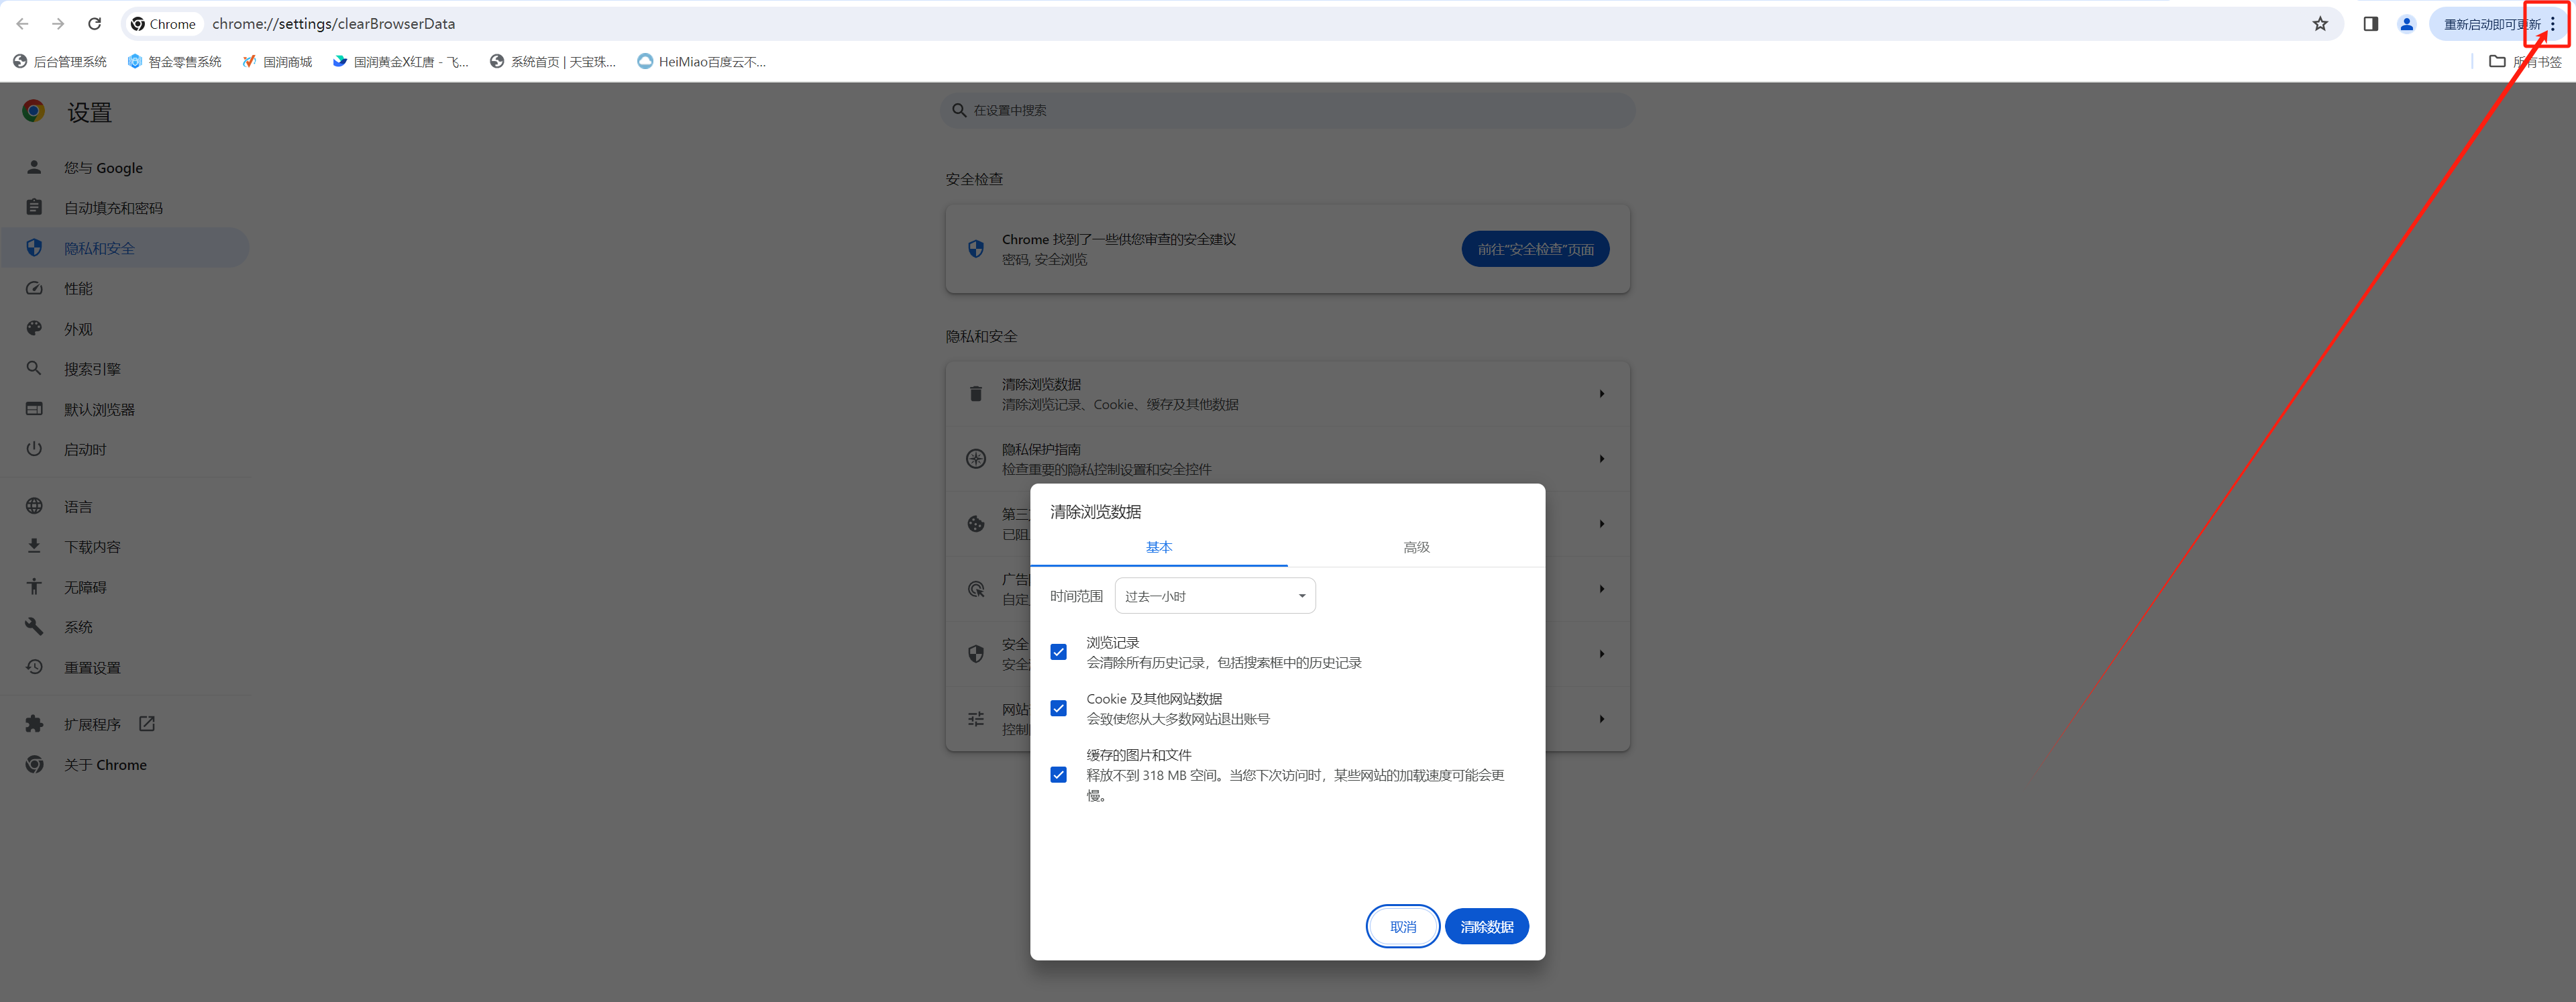Open the 时间范围 dropdown
This screenshot has width=2576, height=1002.
1214,595
